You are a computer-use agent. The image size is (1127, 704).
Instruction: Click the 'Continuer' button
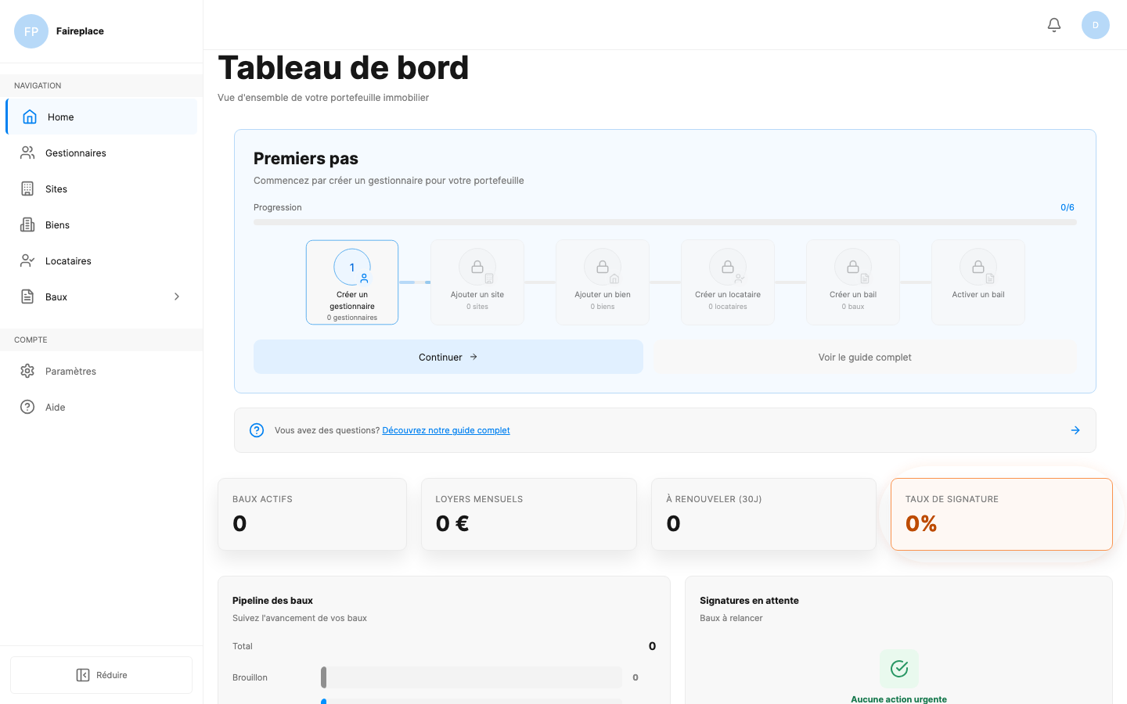click(x=448, y=357)
